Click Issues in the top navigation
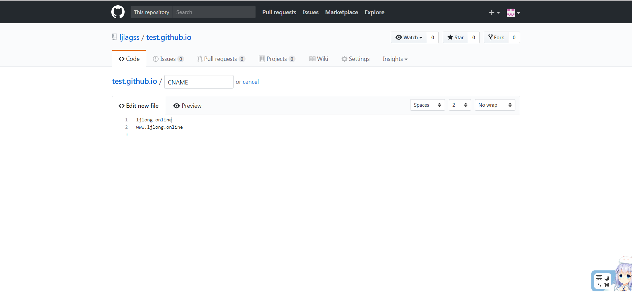This screenshot has width=632, height=299. tap(311, 12)
